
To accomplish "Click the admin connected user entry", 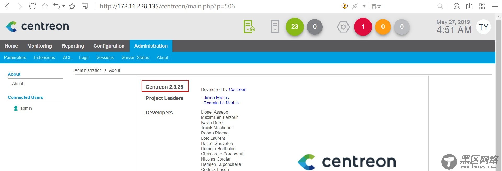I will point(26,108).
